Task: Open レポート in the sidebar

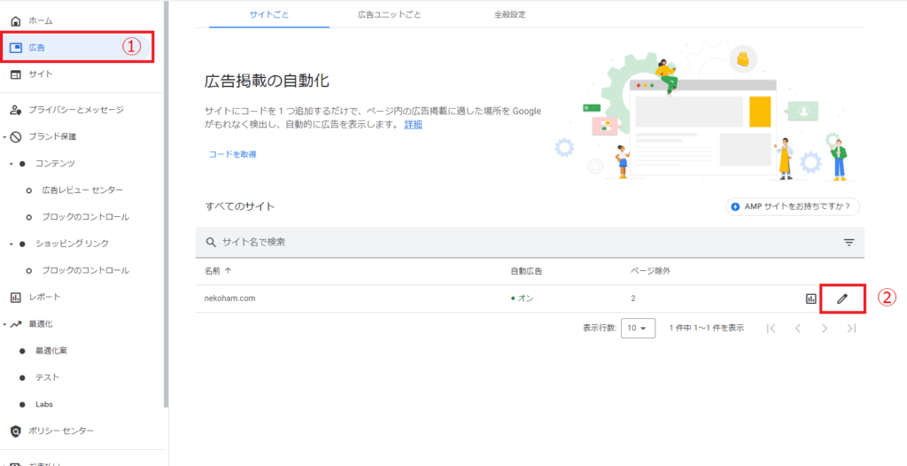Action: [x=44, y=297]
